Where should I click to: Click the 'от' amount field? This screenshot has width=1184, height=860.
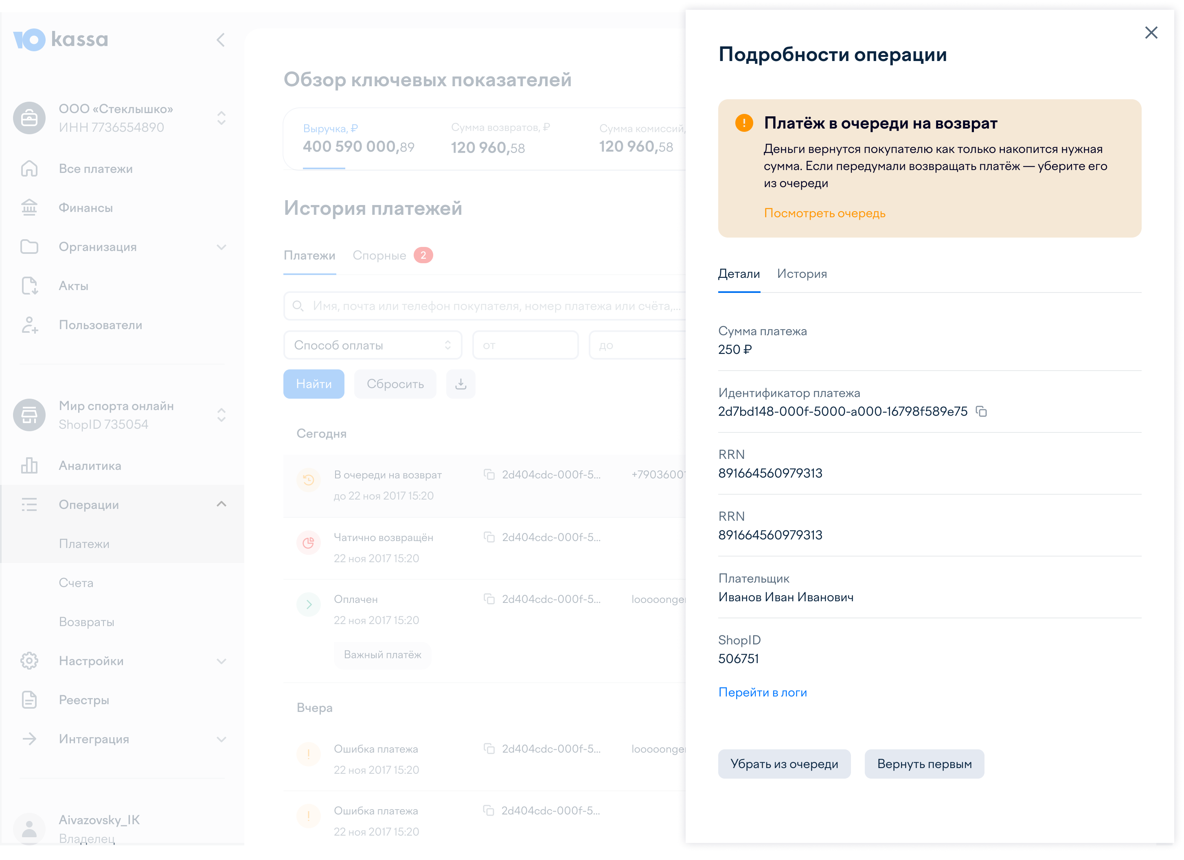click(x=526, y=345)
